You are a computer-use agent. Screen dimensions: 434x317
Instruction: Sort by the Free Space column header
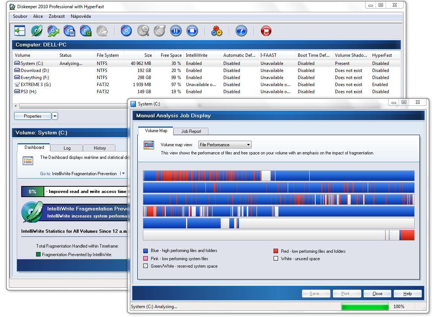click(169, 55)
